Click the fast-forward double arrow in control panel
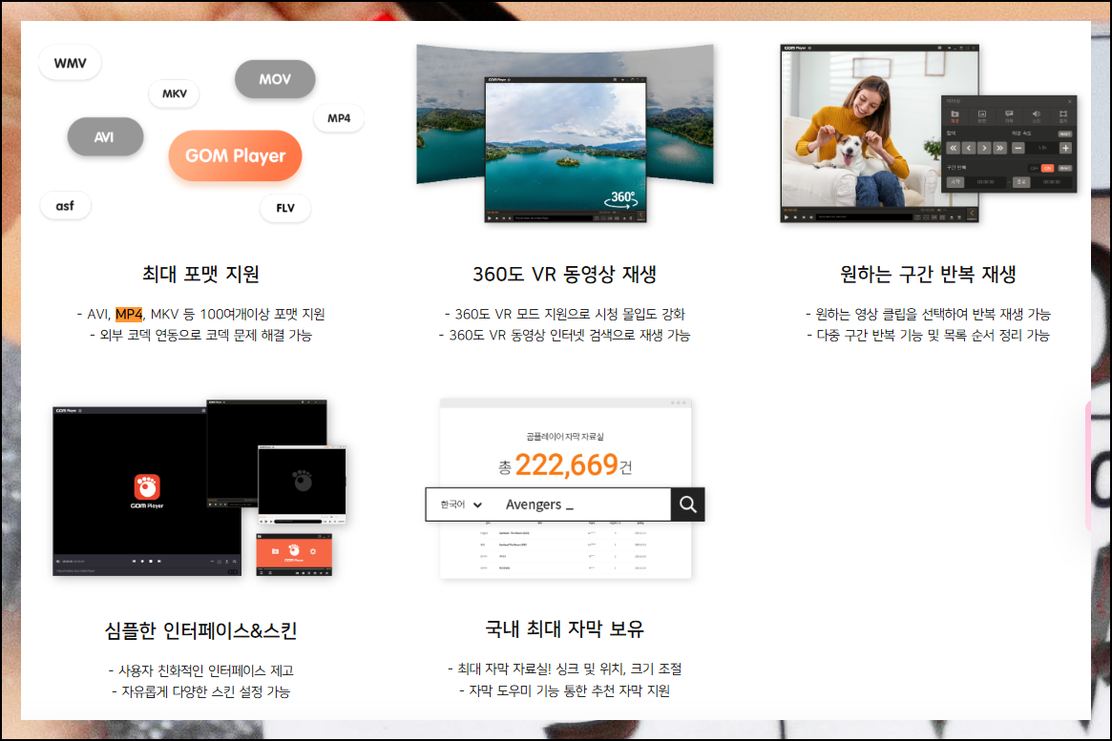The width and height of the screenshot is (1112, 741). pos(1000,148)
